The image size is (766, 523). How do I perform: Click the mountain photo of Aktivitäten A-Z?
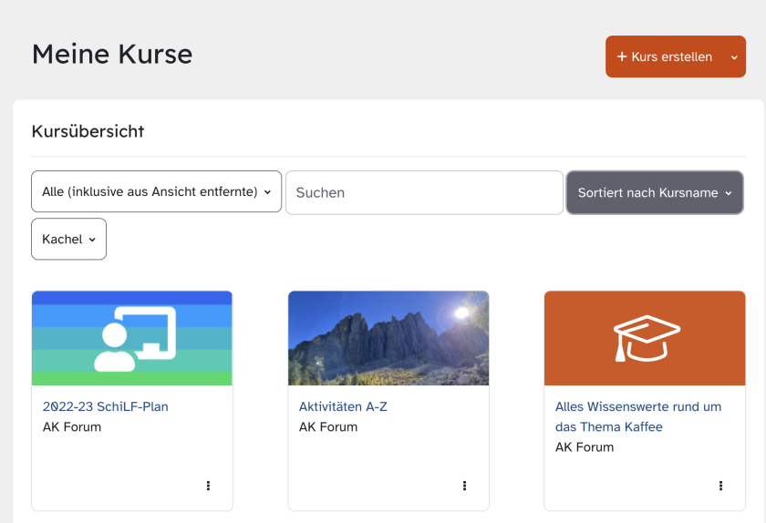click(388, 338)
